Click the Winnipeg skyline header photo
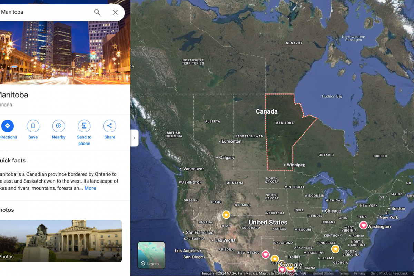This screenshot has width=414, height=276. point(65,53)
